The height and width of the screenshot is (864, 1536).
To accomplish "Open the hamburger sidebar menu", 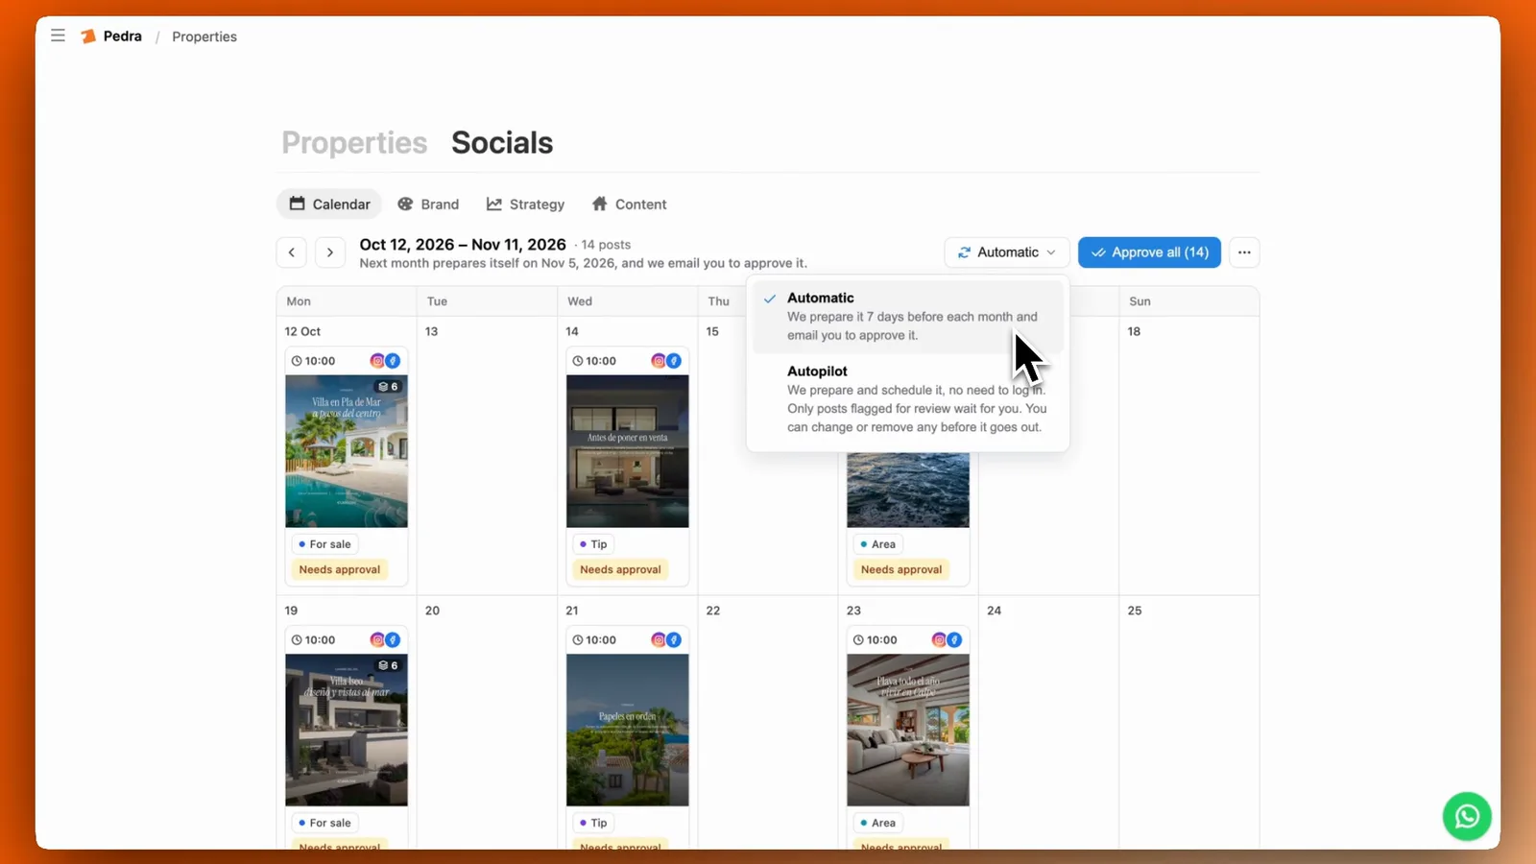I will [x=58, y=36].
